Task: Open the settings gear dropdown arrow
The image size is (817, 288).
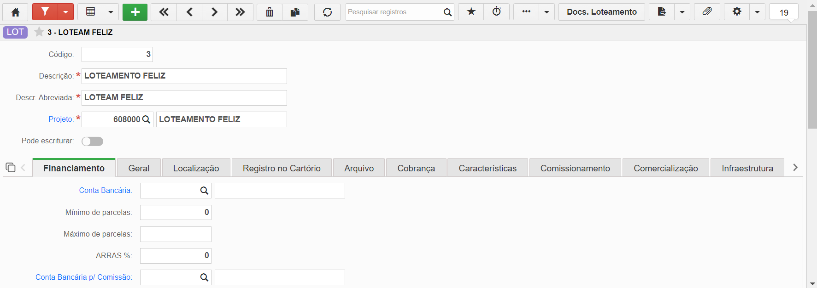Action: coord(757,12)
